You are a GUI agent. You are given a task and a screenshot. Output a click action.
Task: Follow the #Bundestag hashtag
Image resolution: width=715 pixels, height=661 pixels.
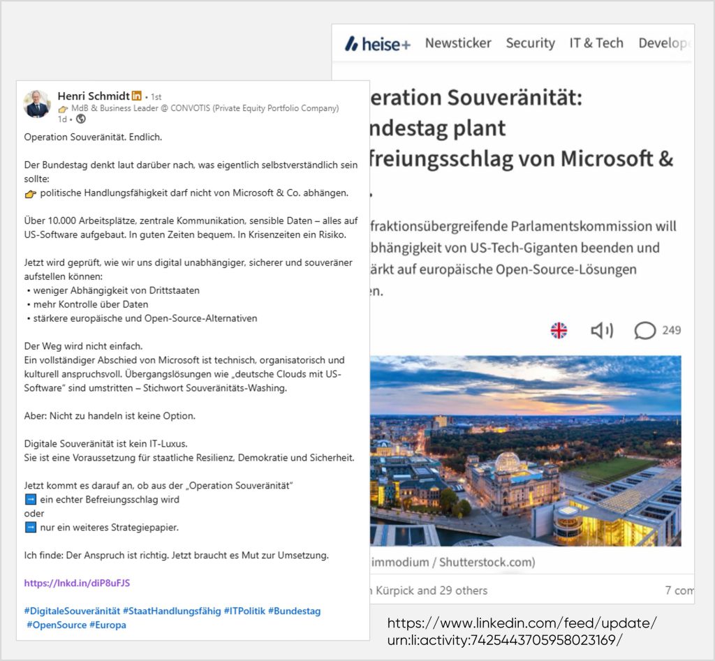click(294, 610)
